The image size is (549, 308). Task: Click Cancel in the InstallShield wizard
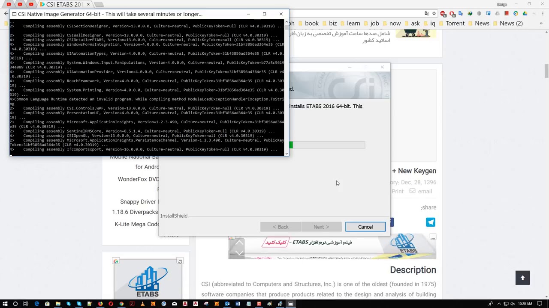click(365, 227)
